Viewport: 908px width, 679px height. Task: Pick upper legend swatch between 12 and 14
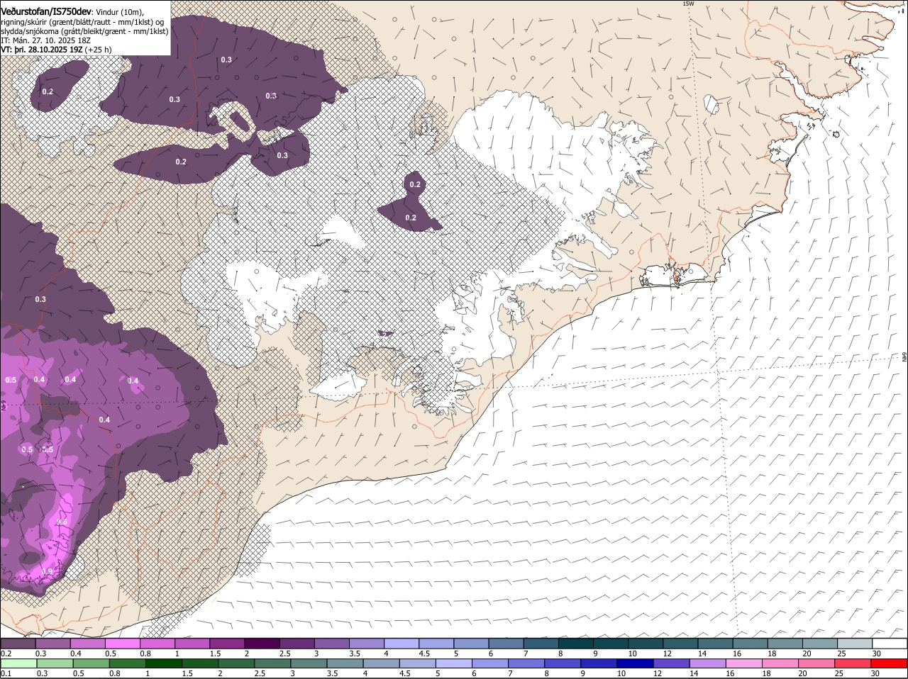680,644
